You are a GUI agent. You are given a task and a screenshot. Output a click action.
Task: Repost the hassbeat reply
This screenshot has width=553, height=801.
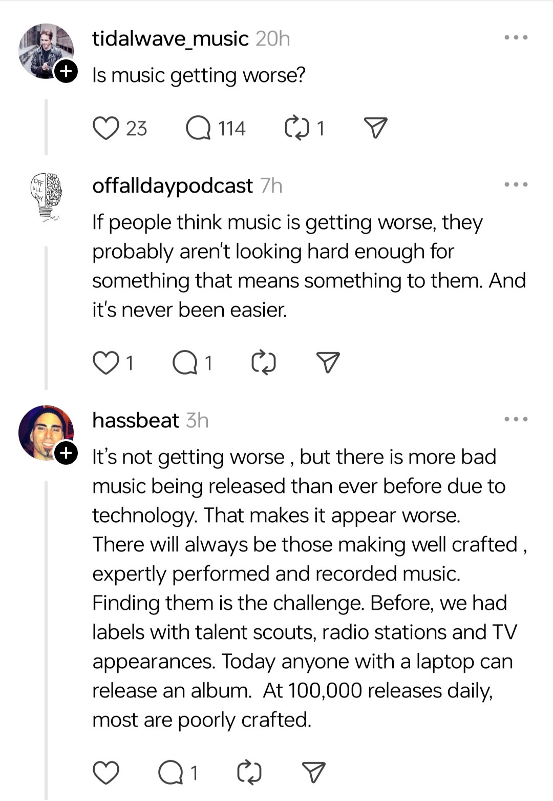click(250, 772)
